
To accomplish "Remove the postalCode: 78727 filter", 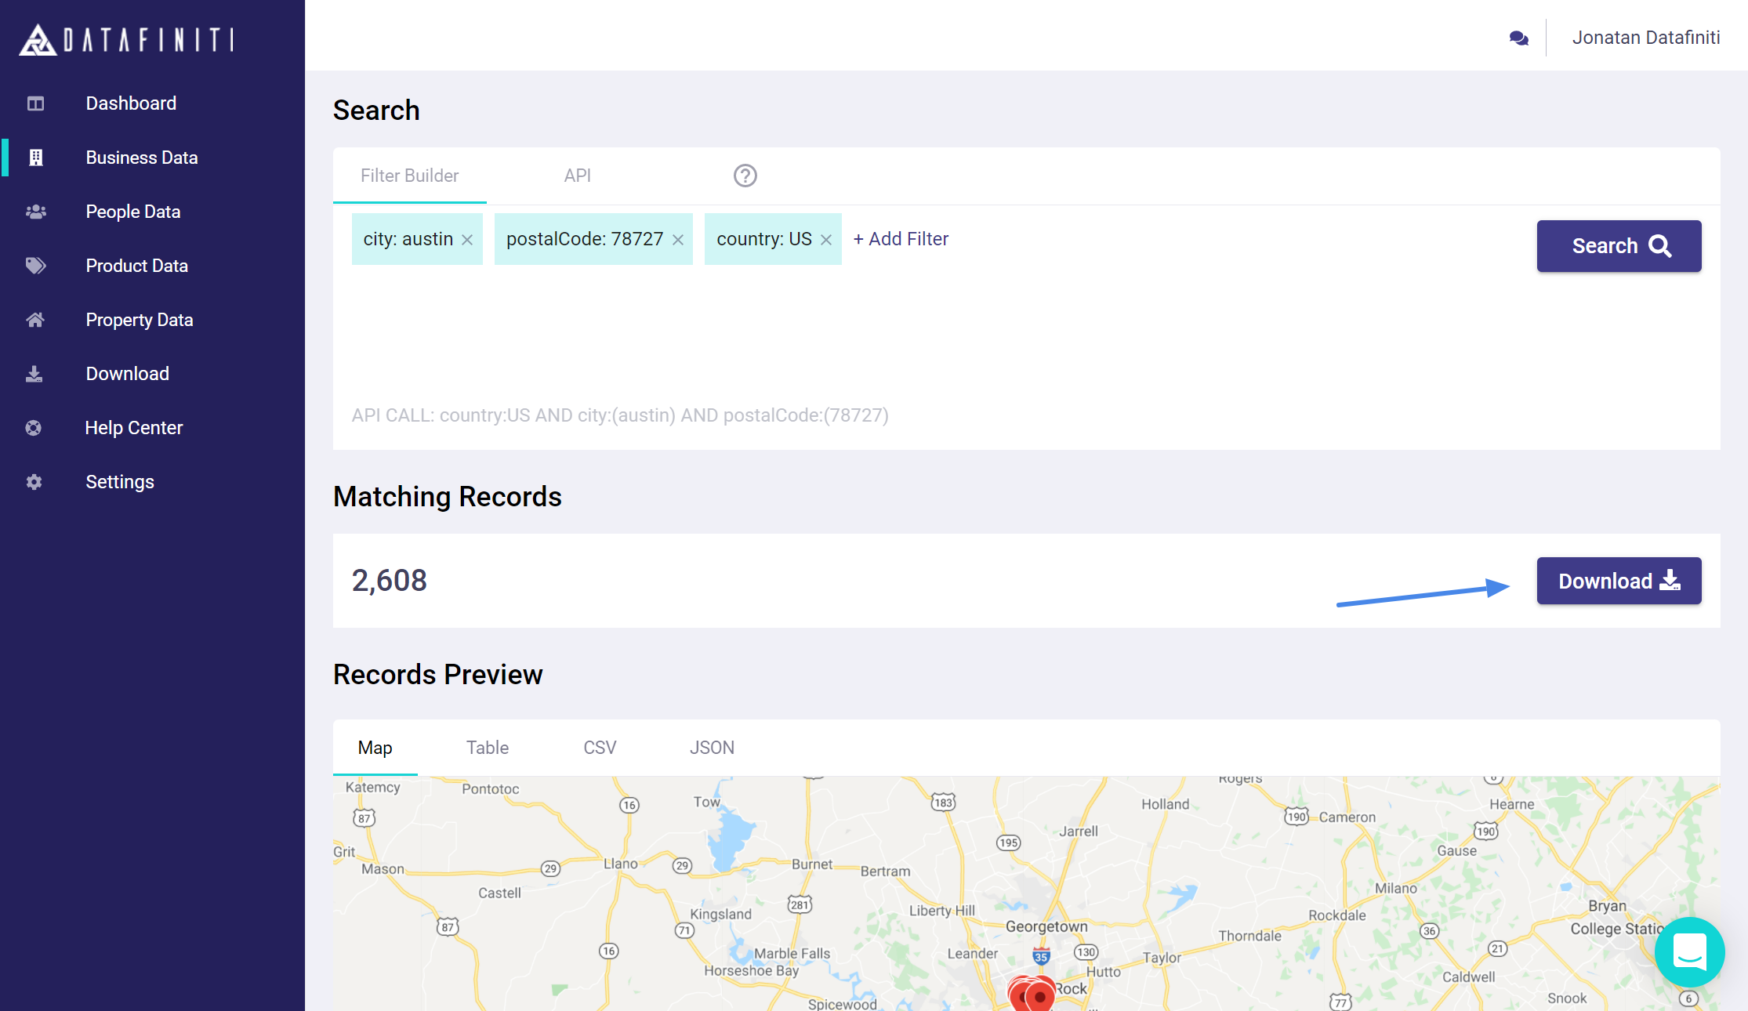I will [x=678, y=240].
